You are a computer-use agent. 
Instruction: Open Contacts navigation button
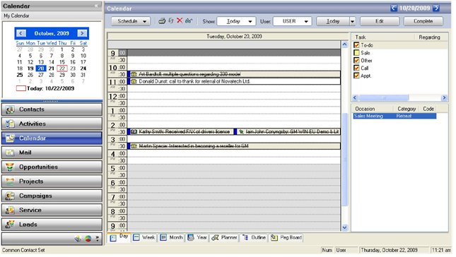[x=52, y=109]
